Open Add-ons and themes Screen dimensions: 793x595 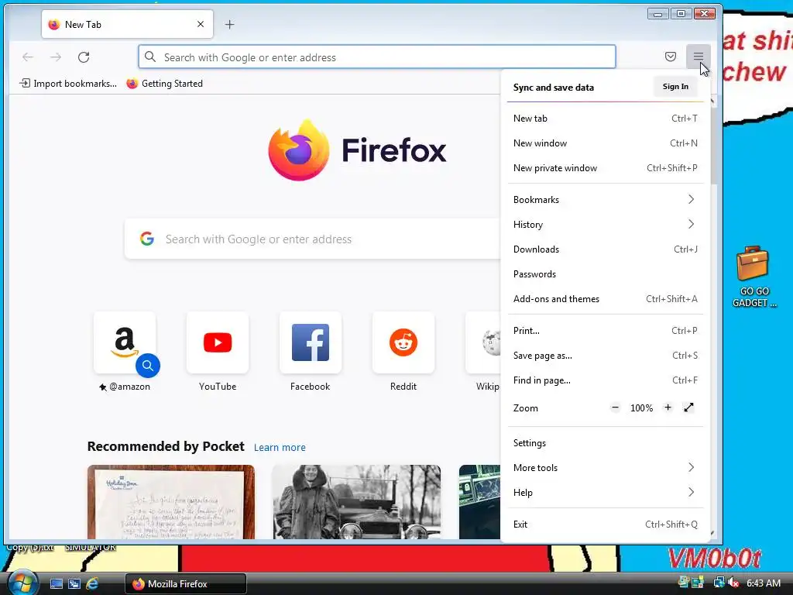605,299
